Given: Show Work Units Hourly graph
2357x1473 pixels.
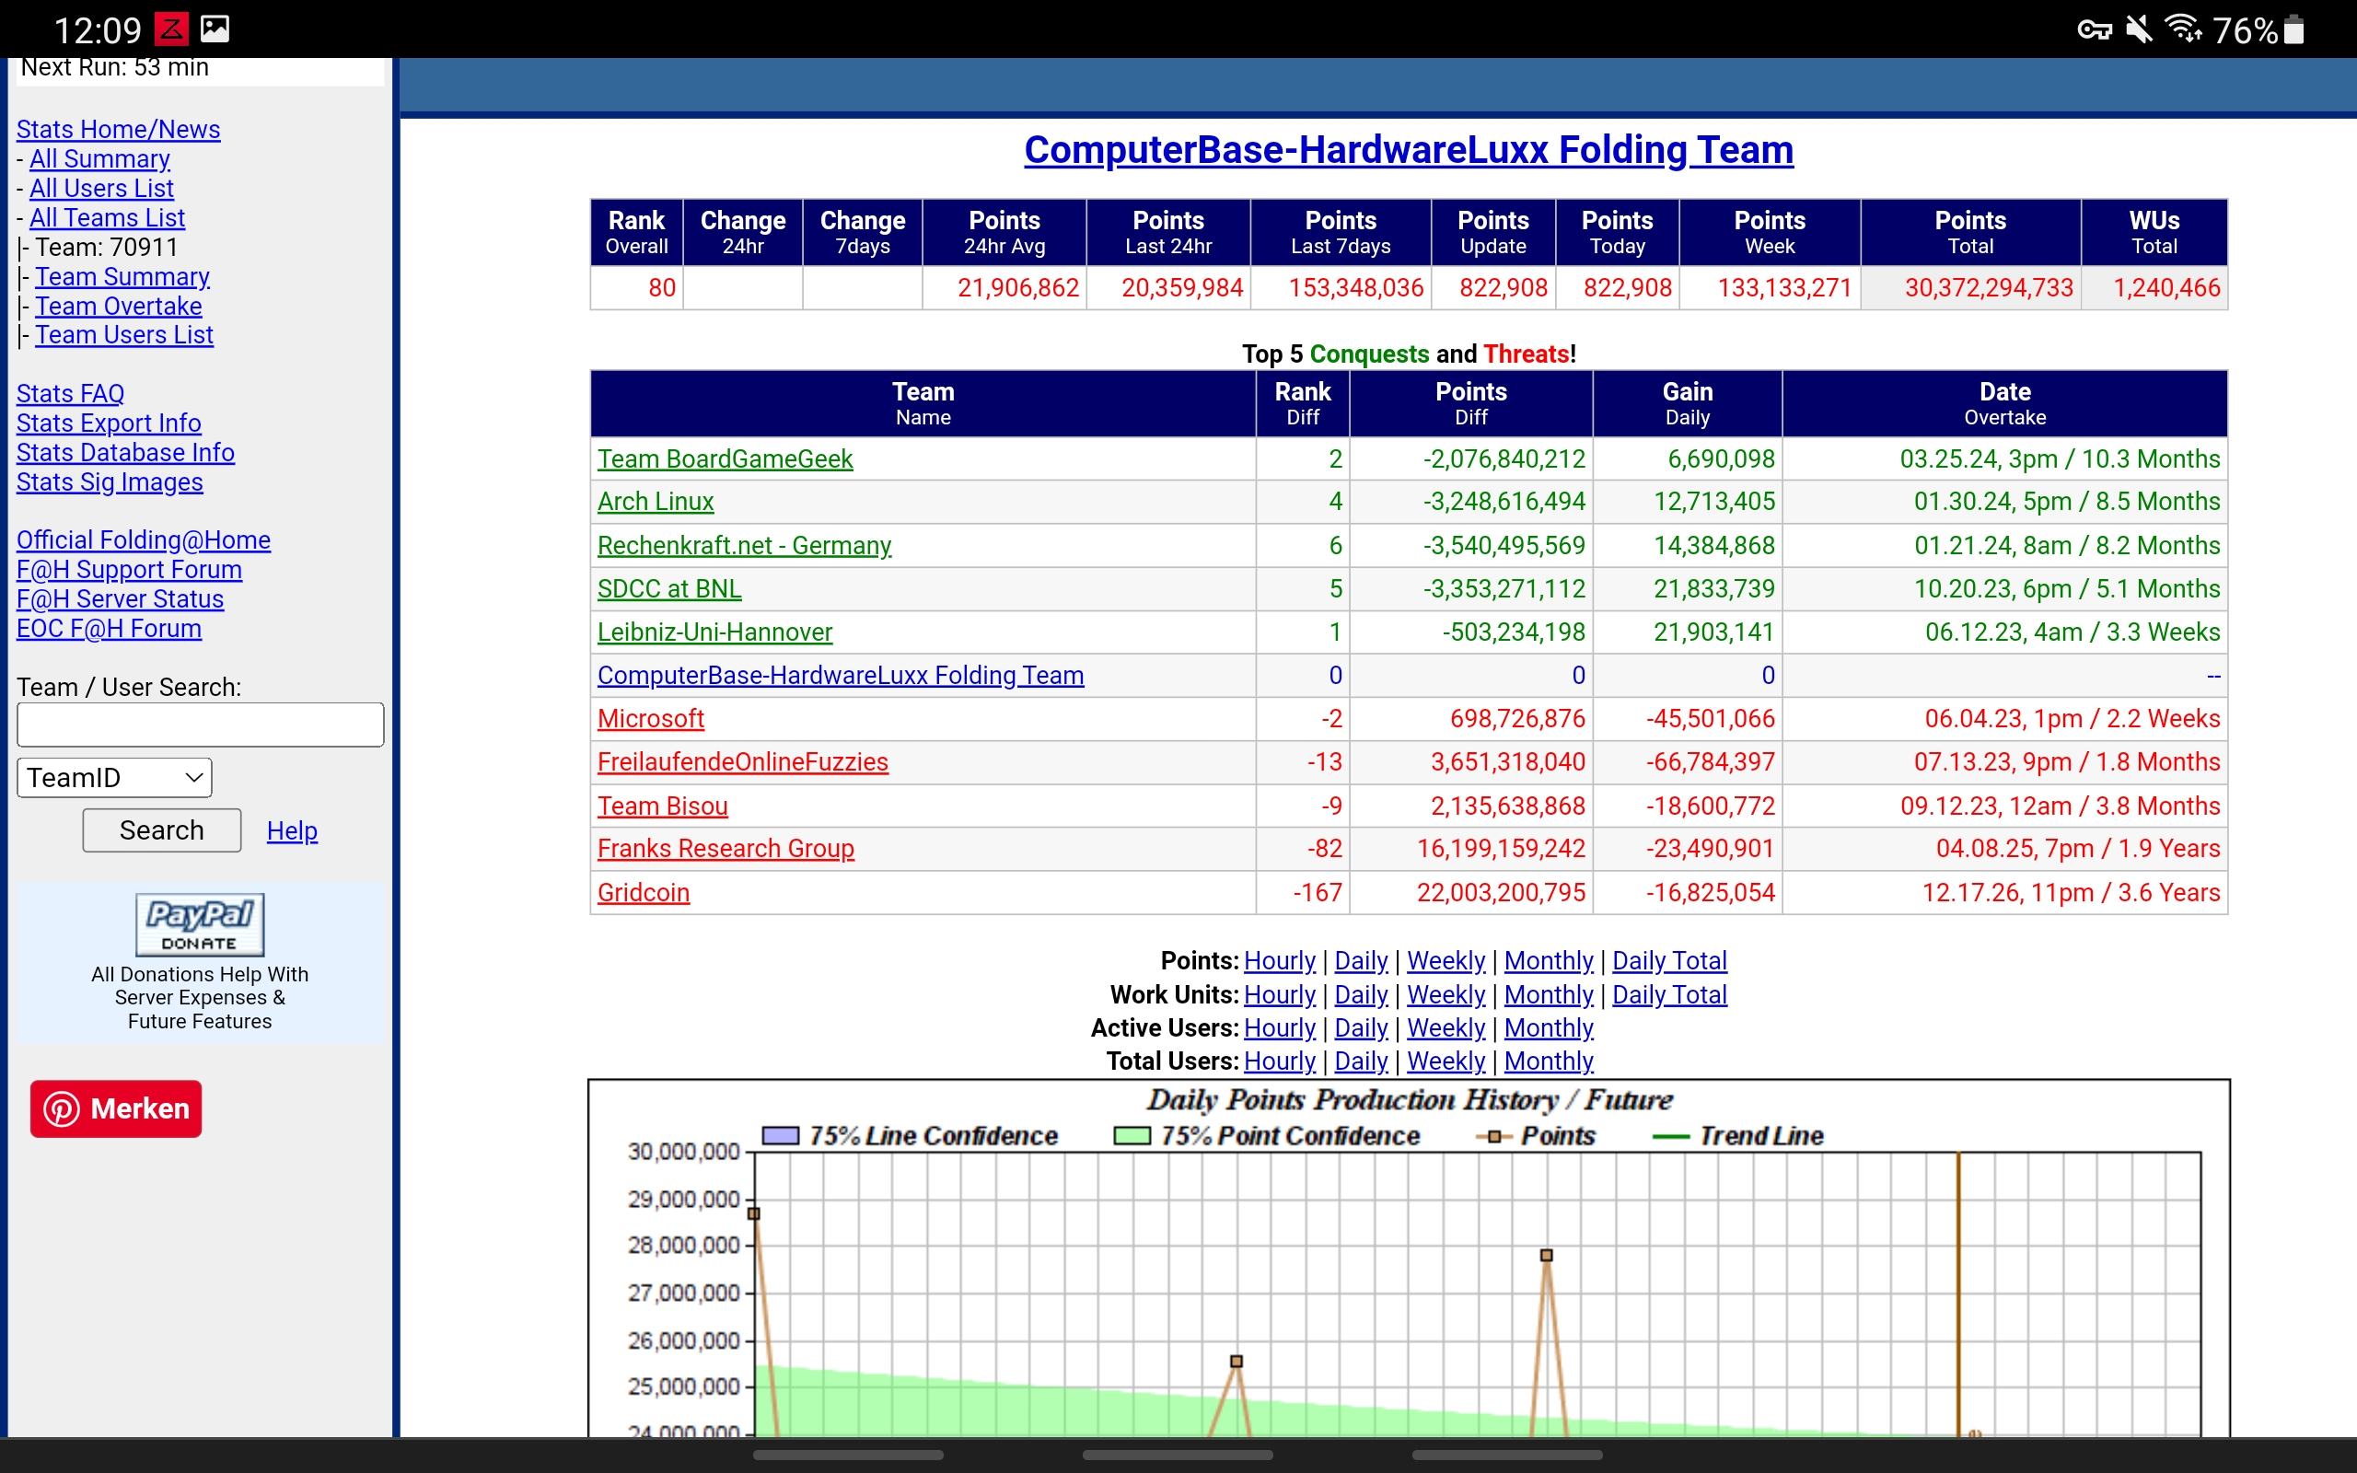Looking at the screenshot, I should pyautogui.click(x=1280, y=994).
